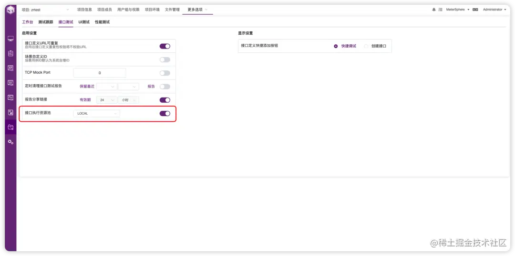Go to 文件管理 menu
This screenshot has height=256, width=515.
(172, 10)
